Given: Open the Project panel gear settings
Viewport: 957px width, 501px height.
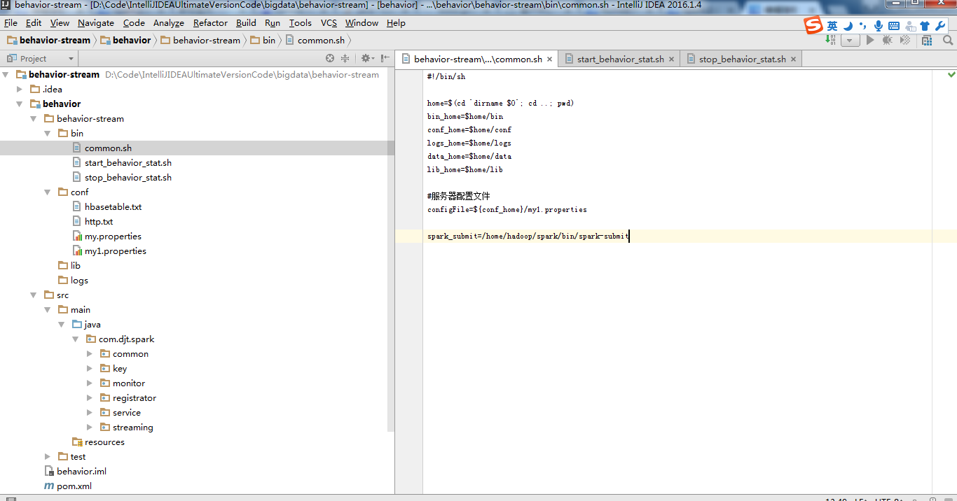Looking at the screenshot, I should 366,59.
